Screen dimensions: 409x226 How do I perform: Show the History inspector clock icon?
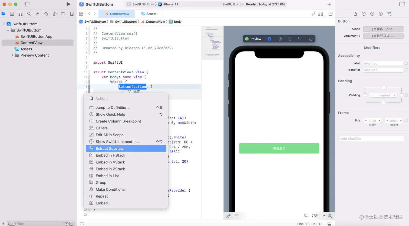(x=364, y=14)
